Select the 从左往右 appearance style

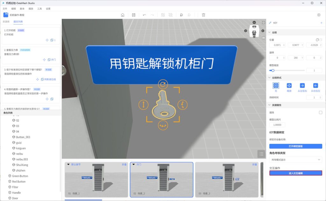[x=302, y=85]
